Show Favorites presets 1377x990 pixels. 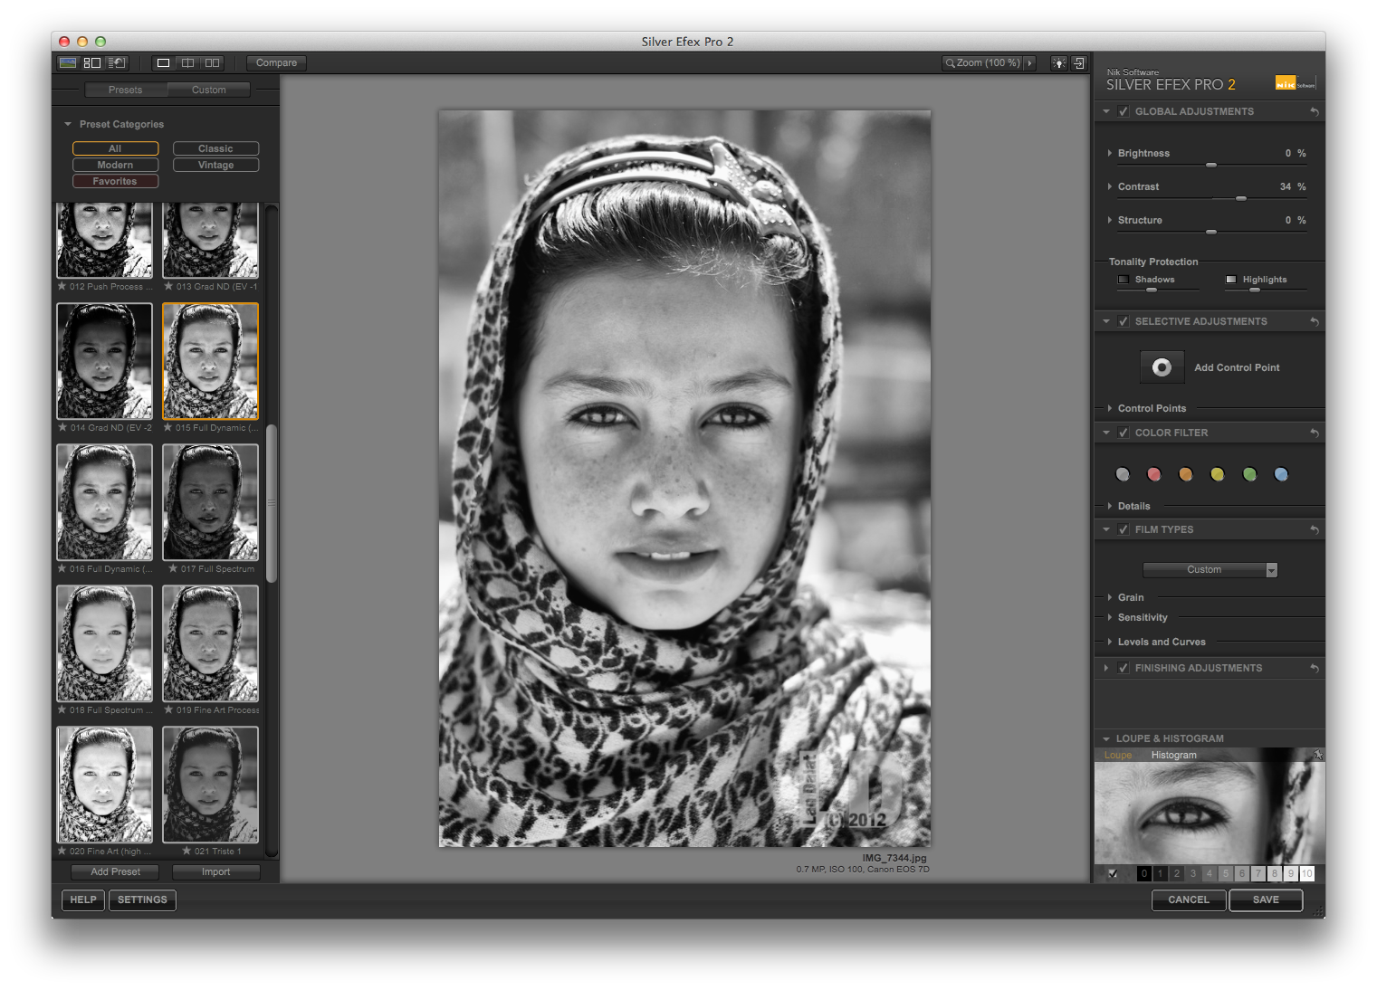[115, 181]
